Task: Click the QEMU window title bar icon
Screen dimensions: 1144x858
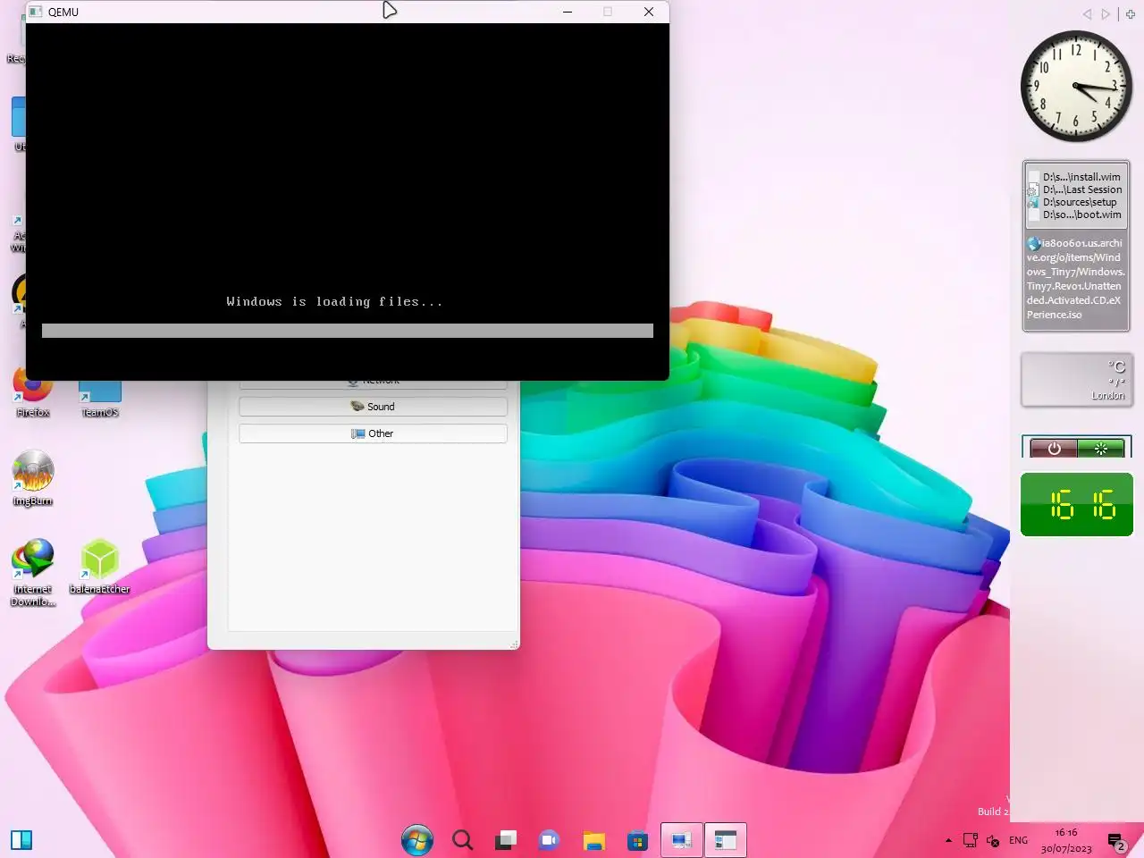Action: click(x=36, y=12)
